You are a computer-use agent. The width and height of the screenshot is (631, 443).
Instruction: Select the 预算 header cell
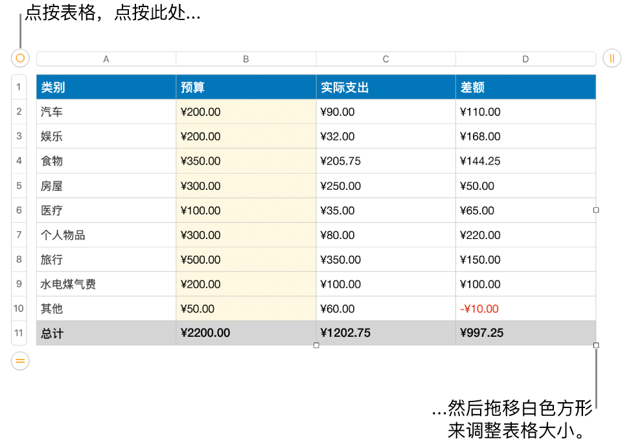click(246, 86)
